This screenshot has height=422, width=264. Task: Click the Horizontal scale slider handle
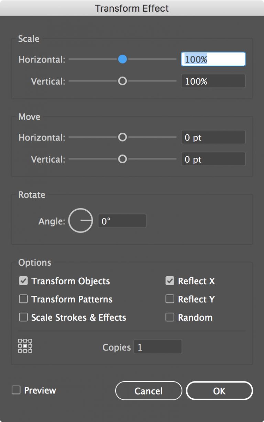pos(122,59)
